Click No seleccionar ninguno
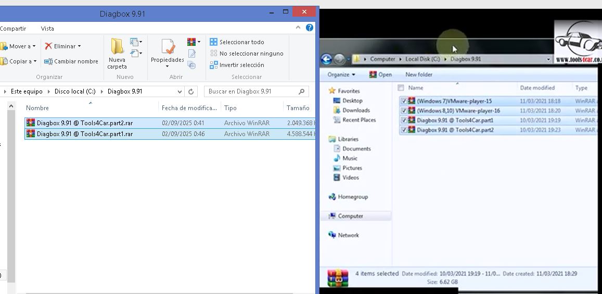Image resolution: width=602 pixels, height=294 pixels. [x=247, y=54]
